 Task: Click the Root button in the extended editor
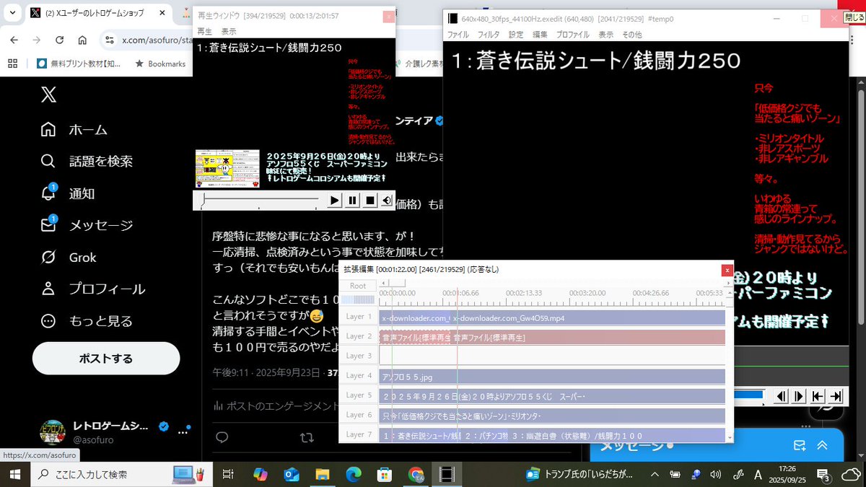click(358, 286)
